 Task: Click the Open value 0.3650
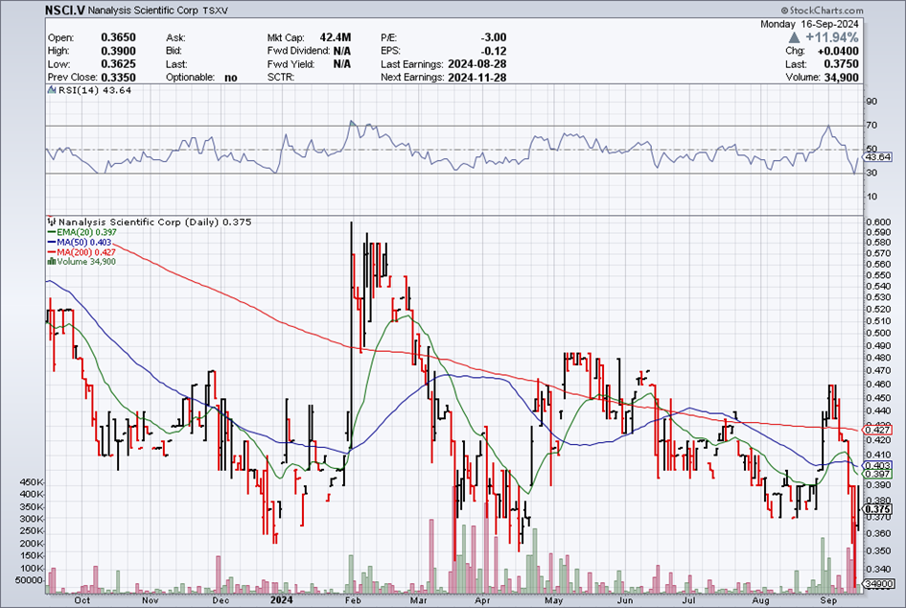[x=119, y=37]
